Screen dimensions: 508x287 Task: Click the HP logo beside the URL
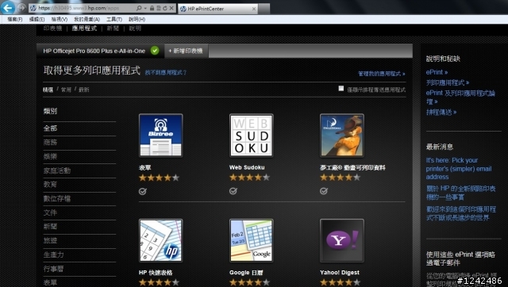[33, 8]
